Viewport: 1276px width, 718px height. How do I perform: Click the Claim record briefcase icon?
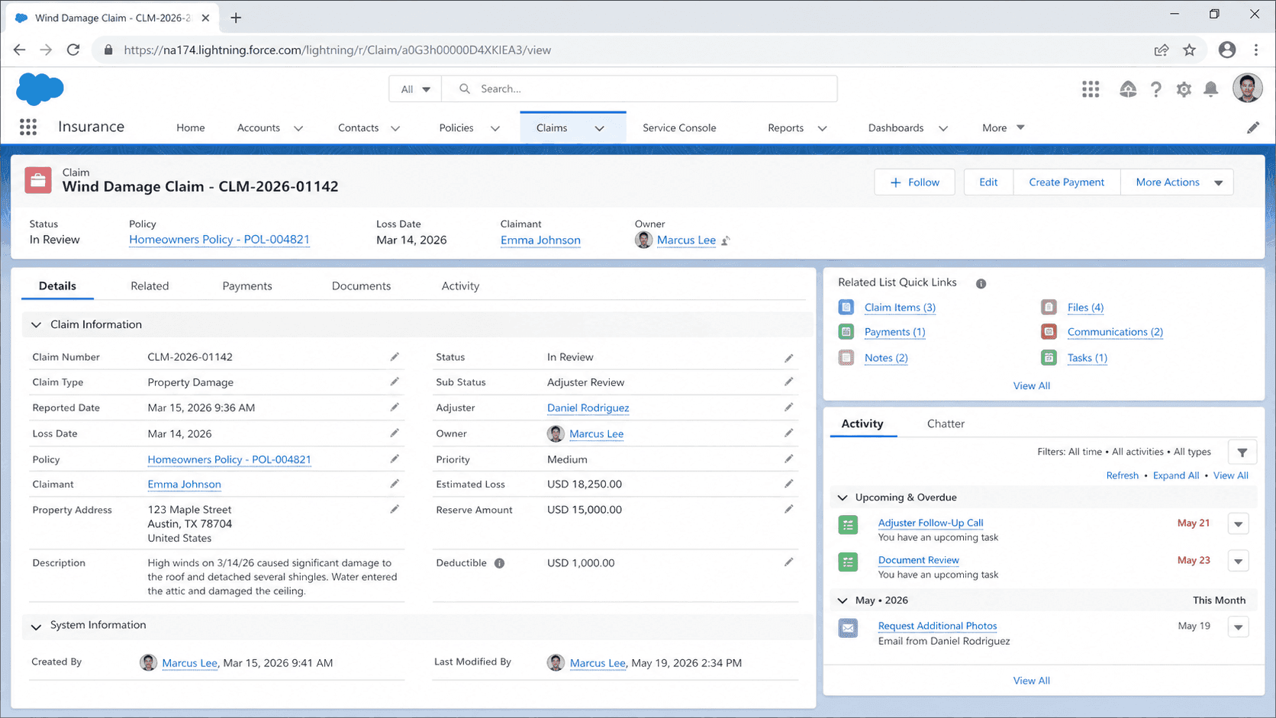[38, 181]
